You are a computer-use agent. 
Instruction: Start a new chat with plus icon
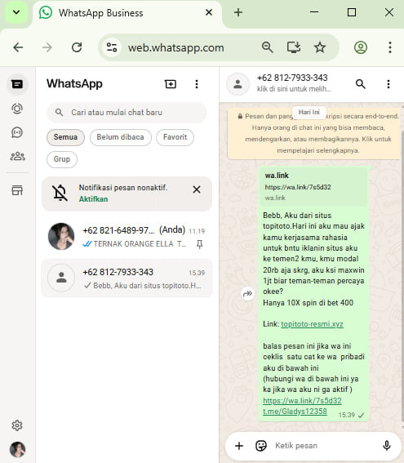tap(171, 84)
